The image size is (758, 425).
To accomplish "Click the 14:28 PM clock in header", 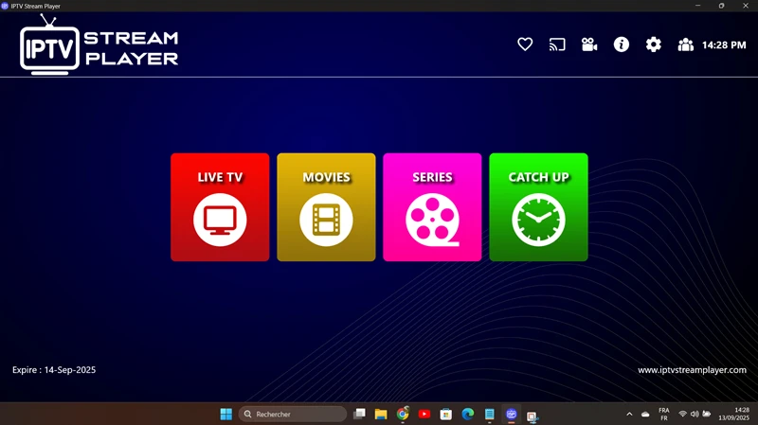I will click(x=724, y=44).
